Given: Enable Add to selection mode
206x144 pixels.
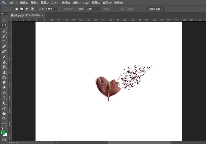Looking at the screenshot, I should [x=22, y=9].
